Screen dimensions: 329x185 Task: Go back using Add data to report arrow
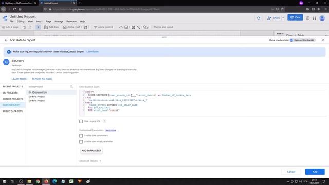[6, 40]
